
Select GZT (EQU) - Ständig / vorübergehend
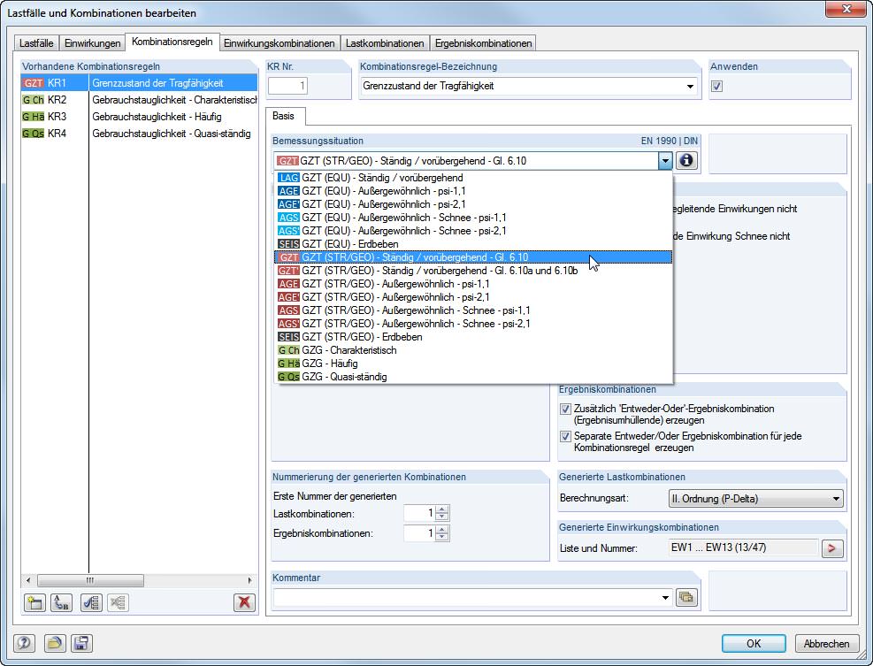coord(473,178)
